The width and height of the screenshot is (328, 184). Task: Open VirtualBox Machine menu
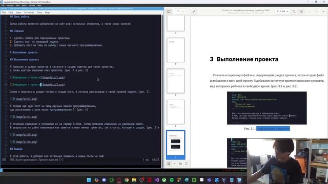pos(10,6)
